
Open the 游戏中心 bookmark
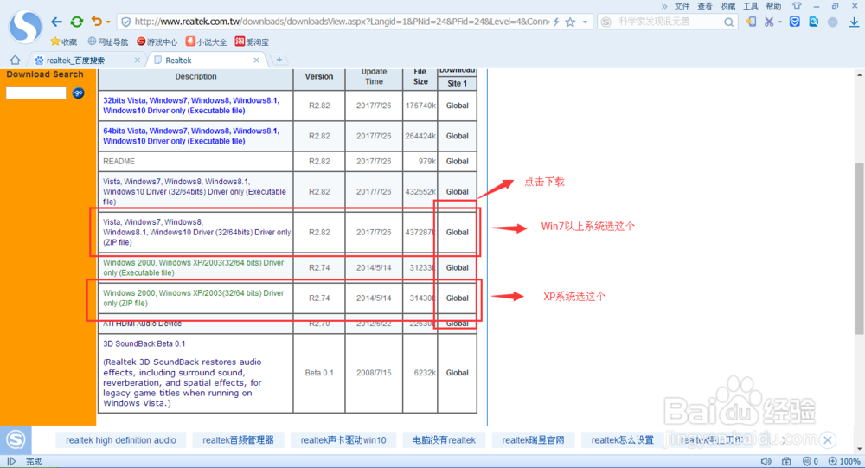point(157,42)
